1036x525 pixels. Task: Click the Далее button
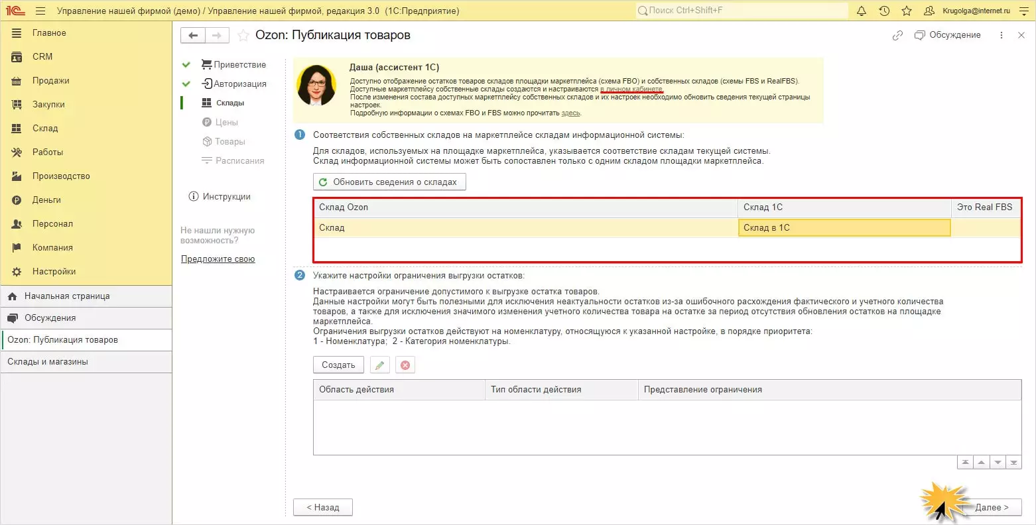992,508
